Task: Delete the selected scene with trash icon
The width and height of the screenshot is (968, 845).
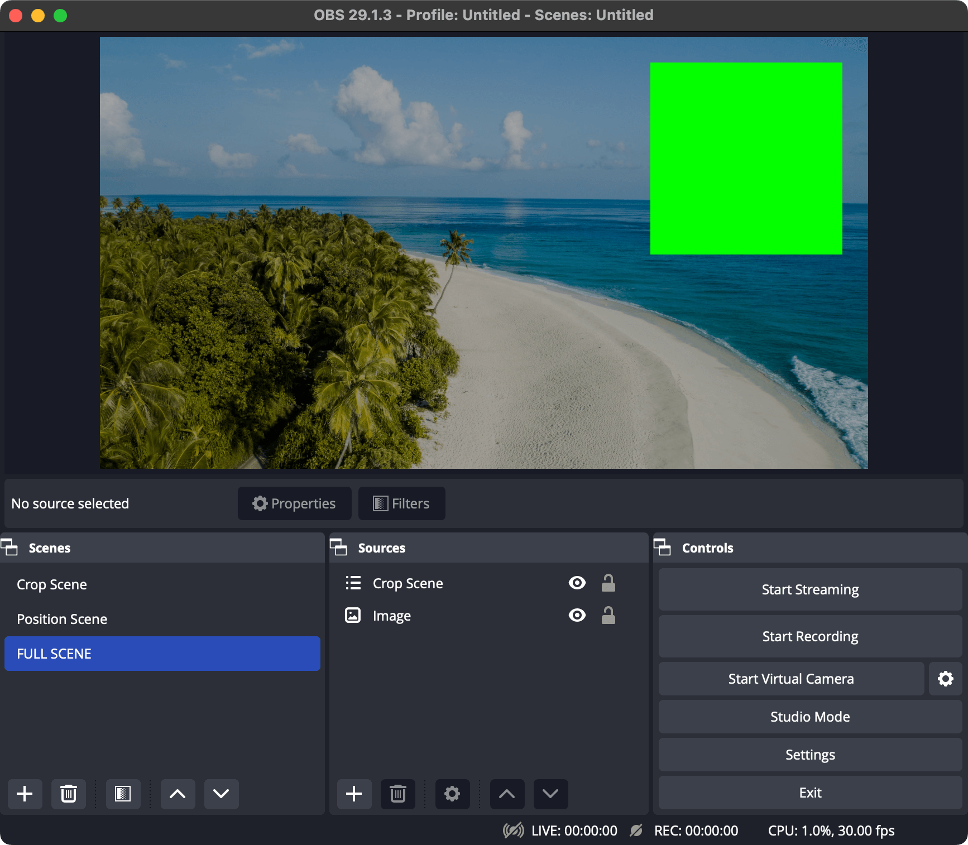Action: pos(69,794)
